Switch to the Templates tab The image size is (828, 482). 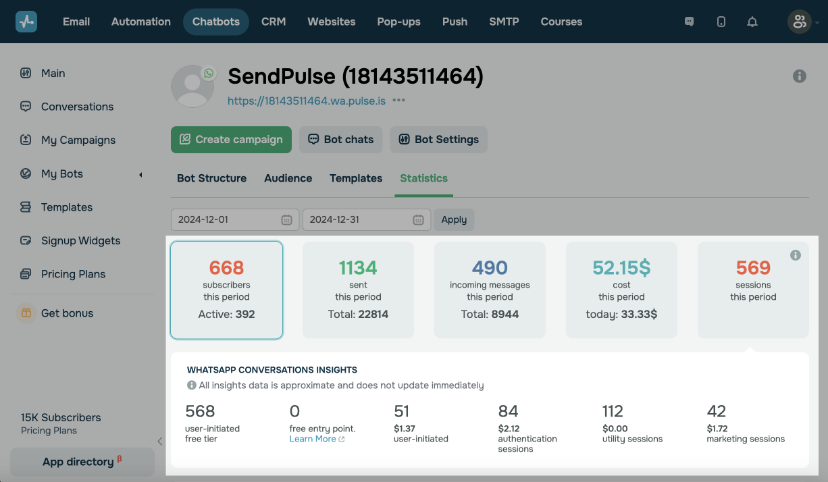[x=356, y=178]
